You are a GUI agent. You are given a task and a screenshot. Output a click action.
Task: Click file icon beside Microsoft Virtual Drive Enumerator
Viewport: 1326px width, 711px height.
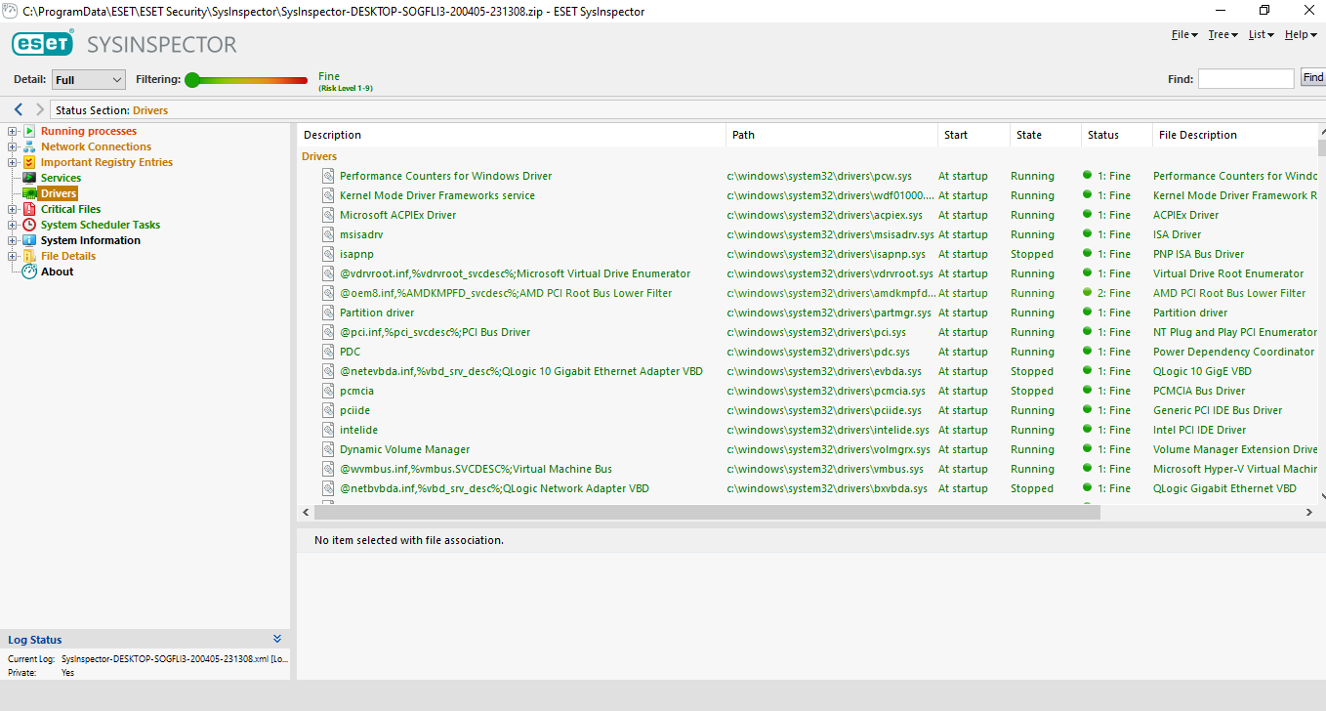click(x=328, y=273)
